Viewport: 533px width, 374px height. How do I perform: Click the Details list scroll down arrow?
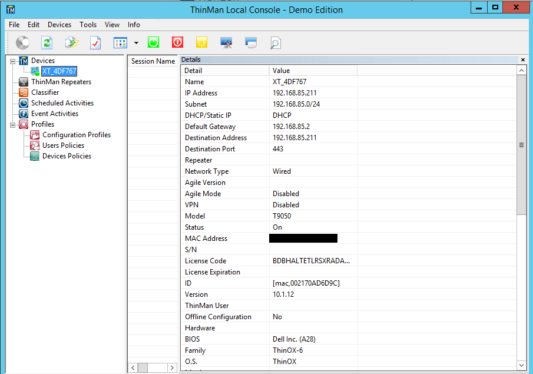521,366
